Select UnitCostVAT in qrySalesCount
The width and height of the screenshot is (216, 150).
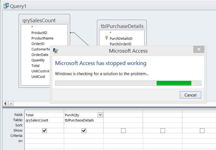41,71
